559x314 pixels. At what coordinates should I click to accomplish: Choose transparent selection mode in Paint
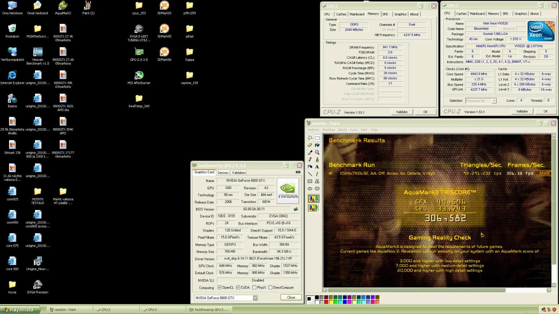[313, 208]
